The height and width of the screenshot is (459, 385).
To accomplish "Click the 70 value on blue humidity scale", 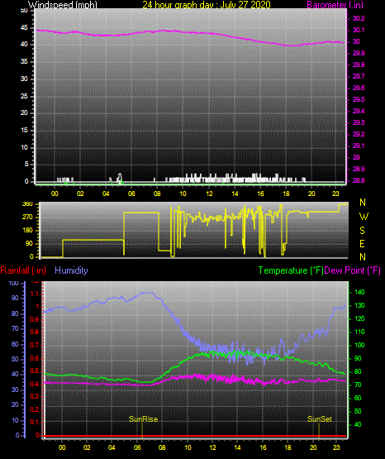I will click(x=15, y=328).
